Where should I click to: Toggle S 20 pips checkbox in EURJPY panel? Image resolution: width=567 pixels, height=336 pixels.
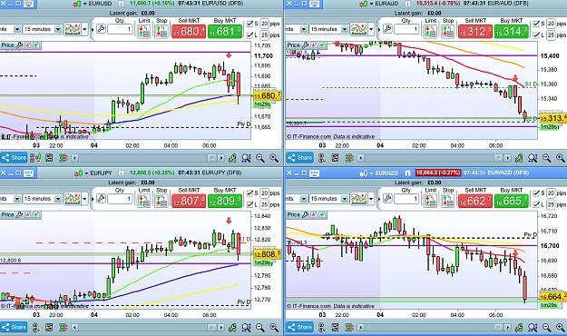(x=249, y=193)
